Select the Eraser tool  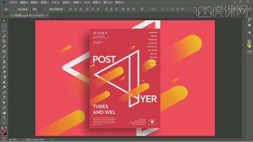pos(4,72)
